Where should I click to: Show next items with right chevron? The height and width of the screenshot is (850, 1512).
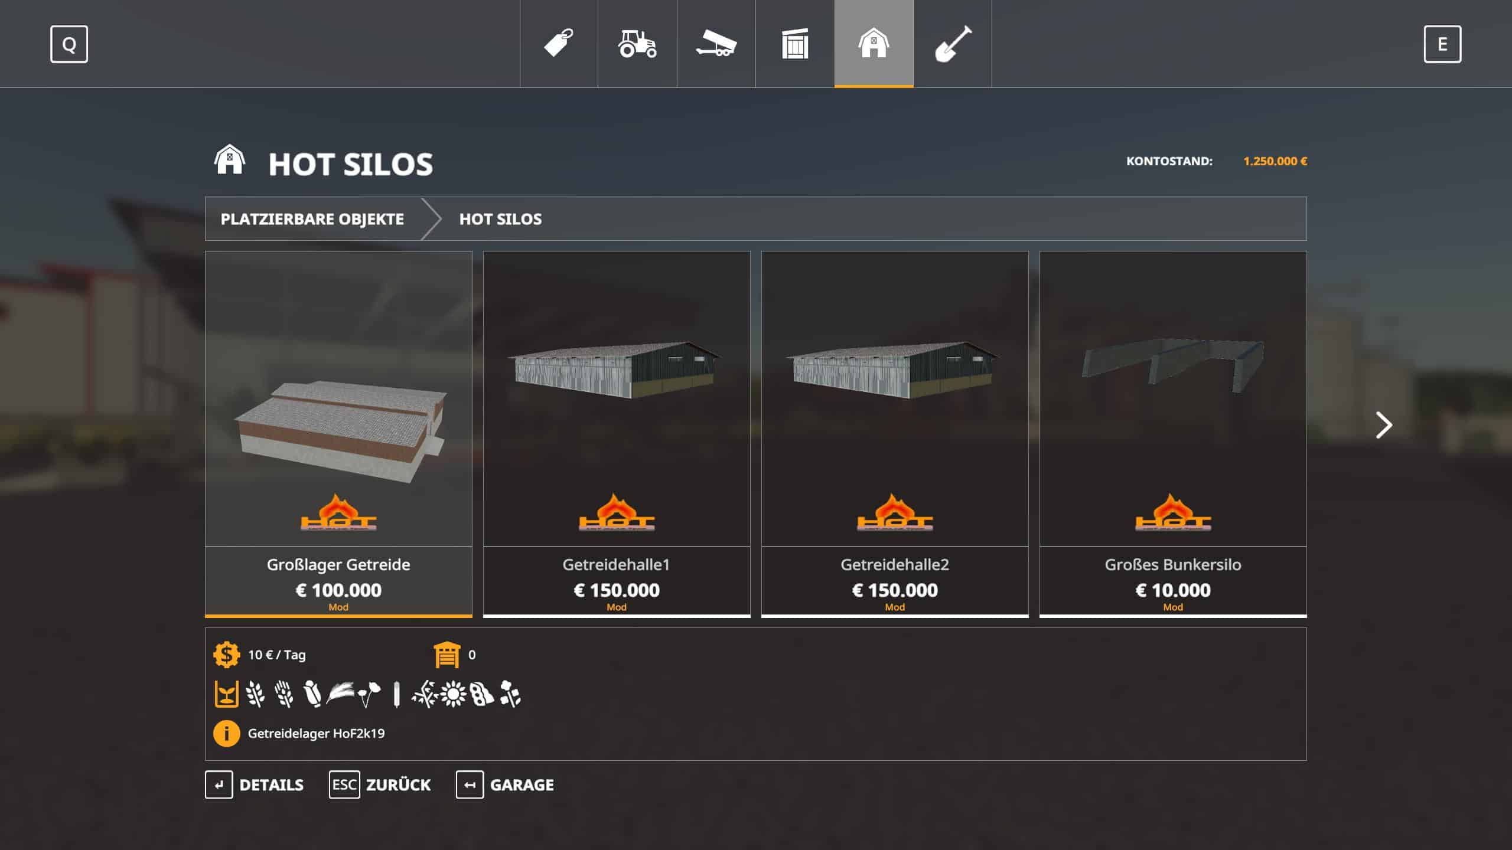coord(1384,425)
